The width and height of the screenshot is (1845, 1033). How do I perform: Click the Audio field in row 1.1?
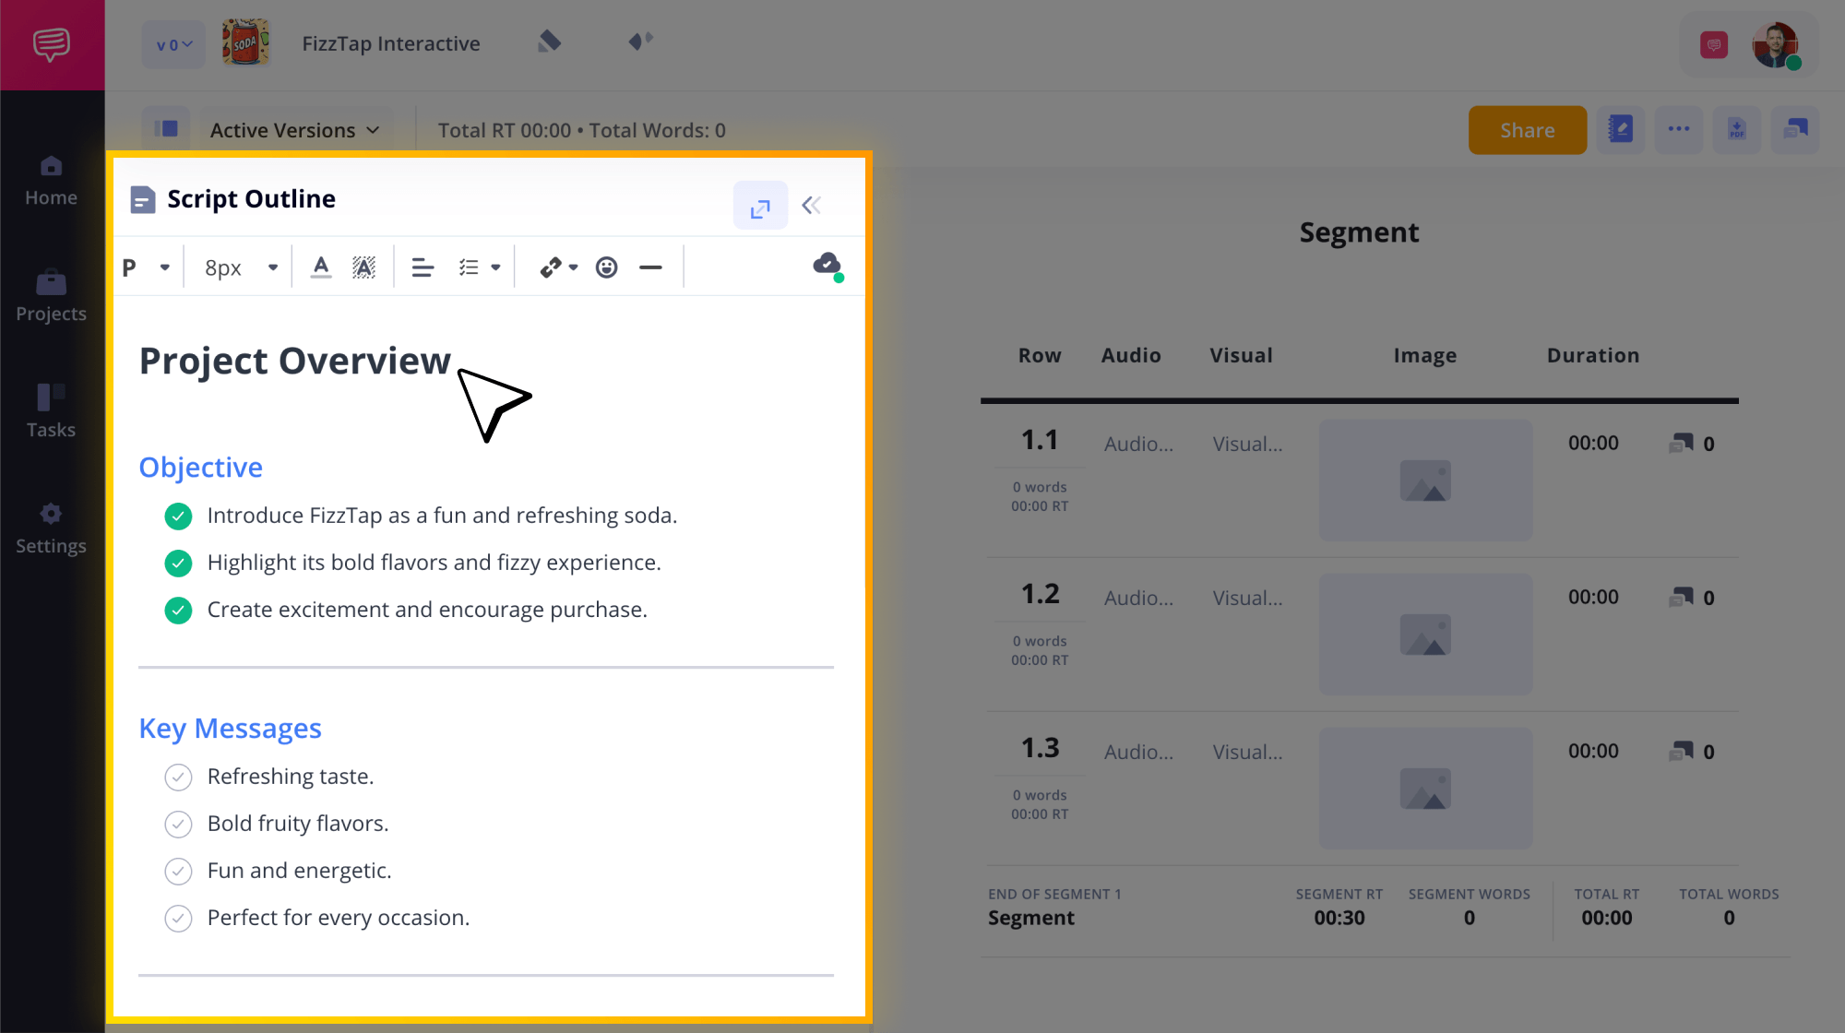tap(1139, 444)
